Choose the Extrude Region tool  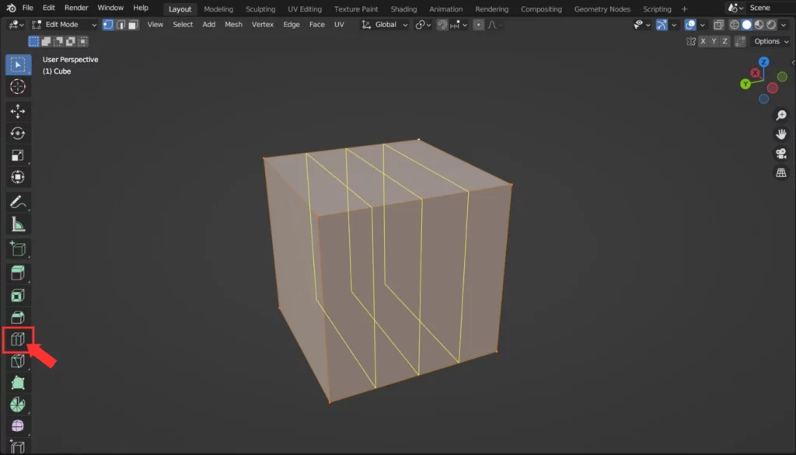tap(18, 273)
